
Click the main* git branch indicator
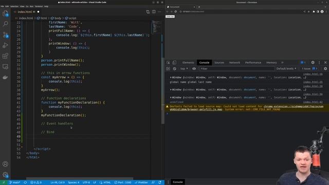15,182
